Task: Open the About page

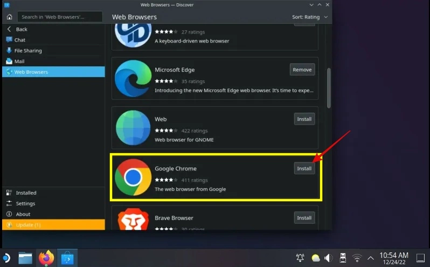Action: pos(53,214)
